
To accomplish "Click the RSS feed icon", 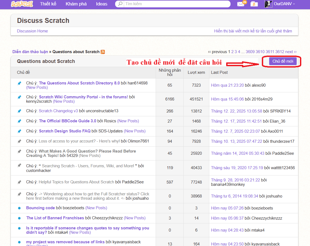I will pos(103,52).
